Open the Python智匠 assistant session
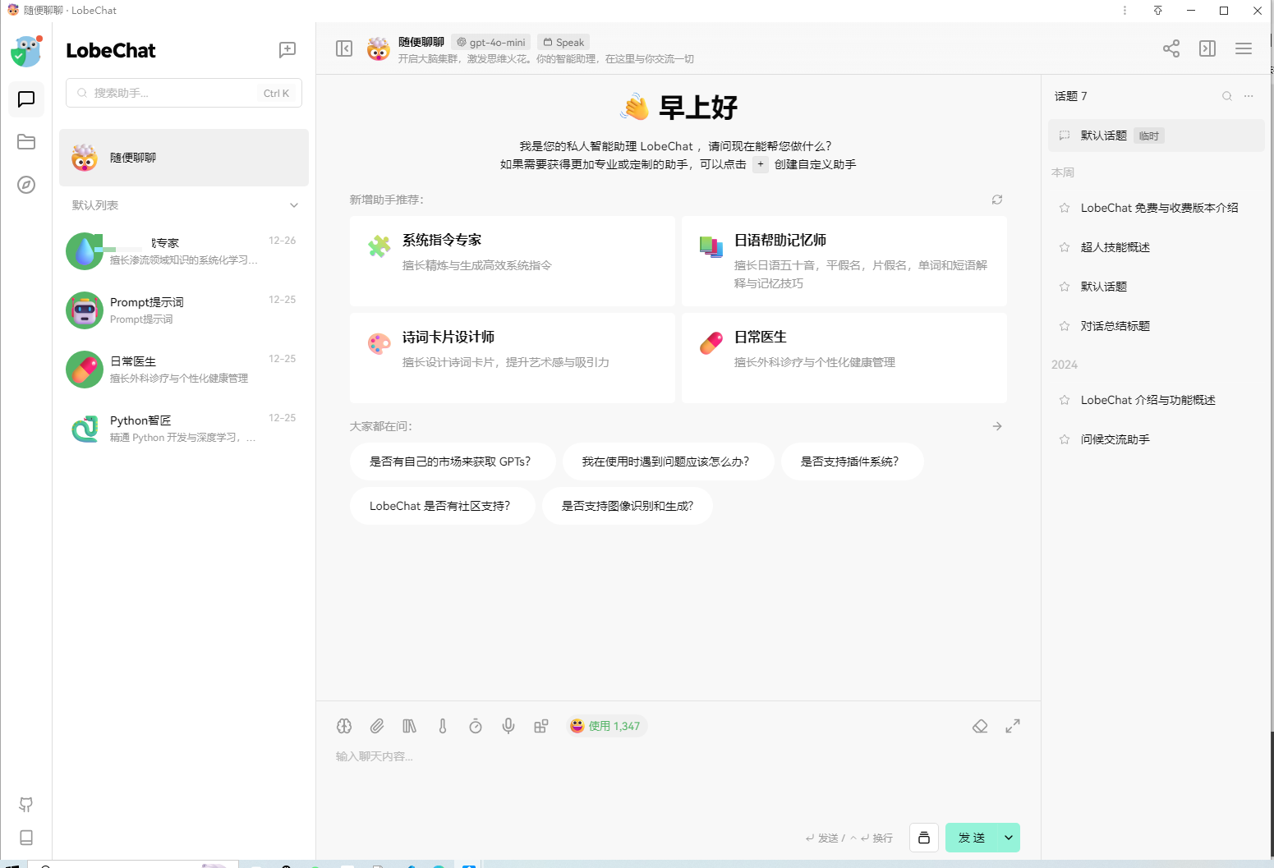 tap(184, 429)
